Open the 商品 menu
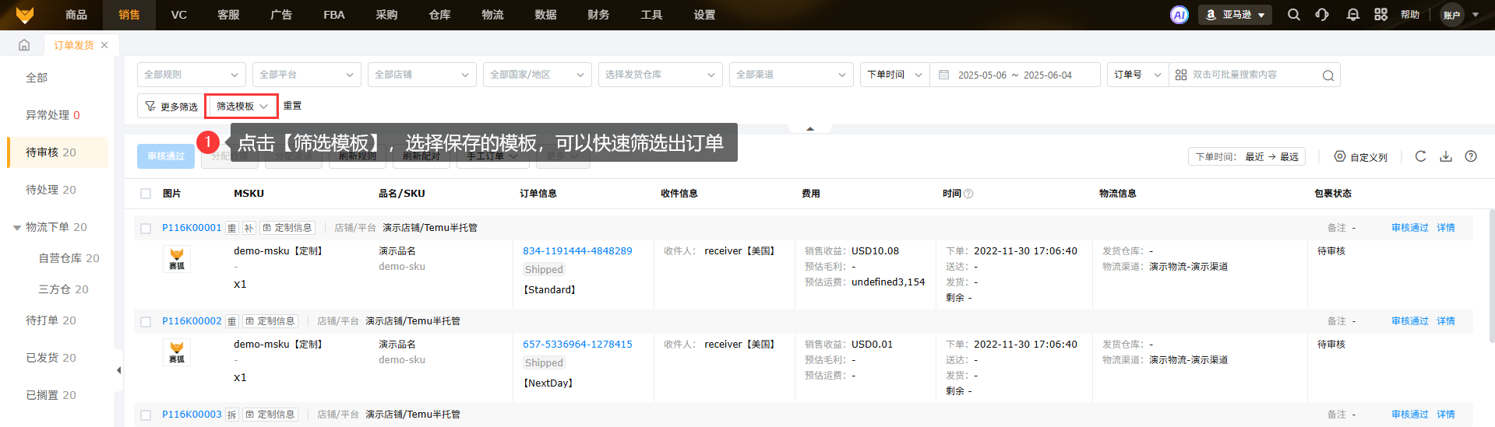The image size is (1495, 427). click(x=76, y=15)
